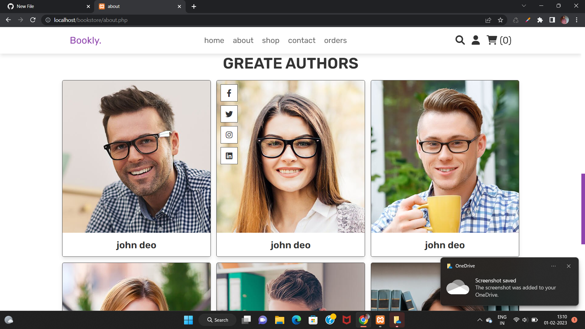Open the about link in navbar

tap(243, 40)
